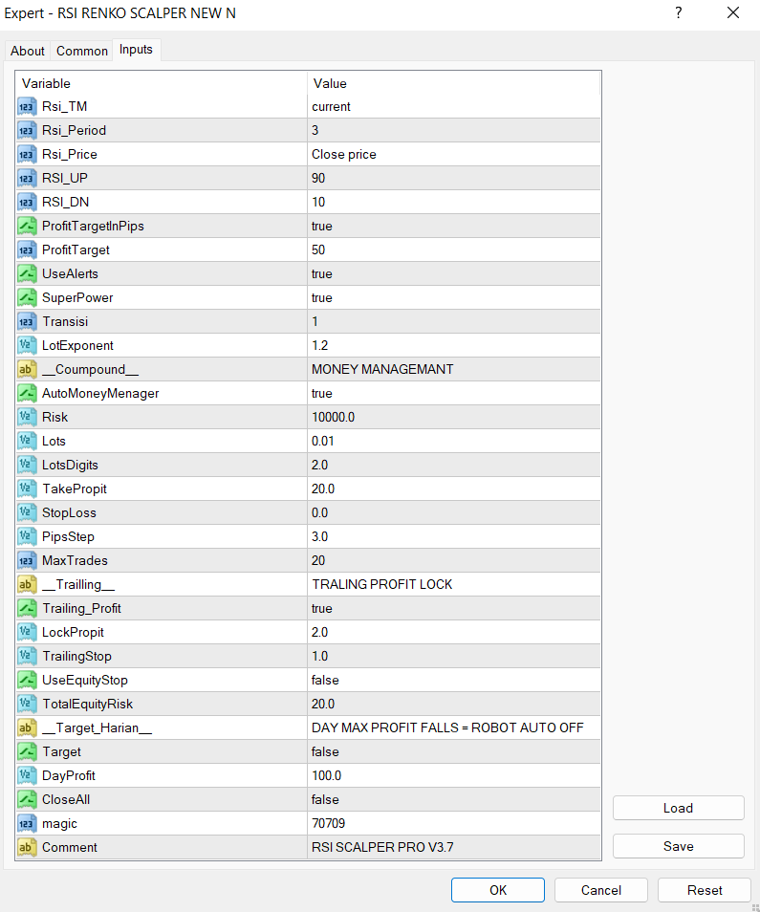Viewport: 760px width, 912px height.
Task: Click the integer icon next to MaxTrades
Action: 27,560
